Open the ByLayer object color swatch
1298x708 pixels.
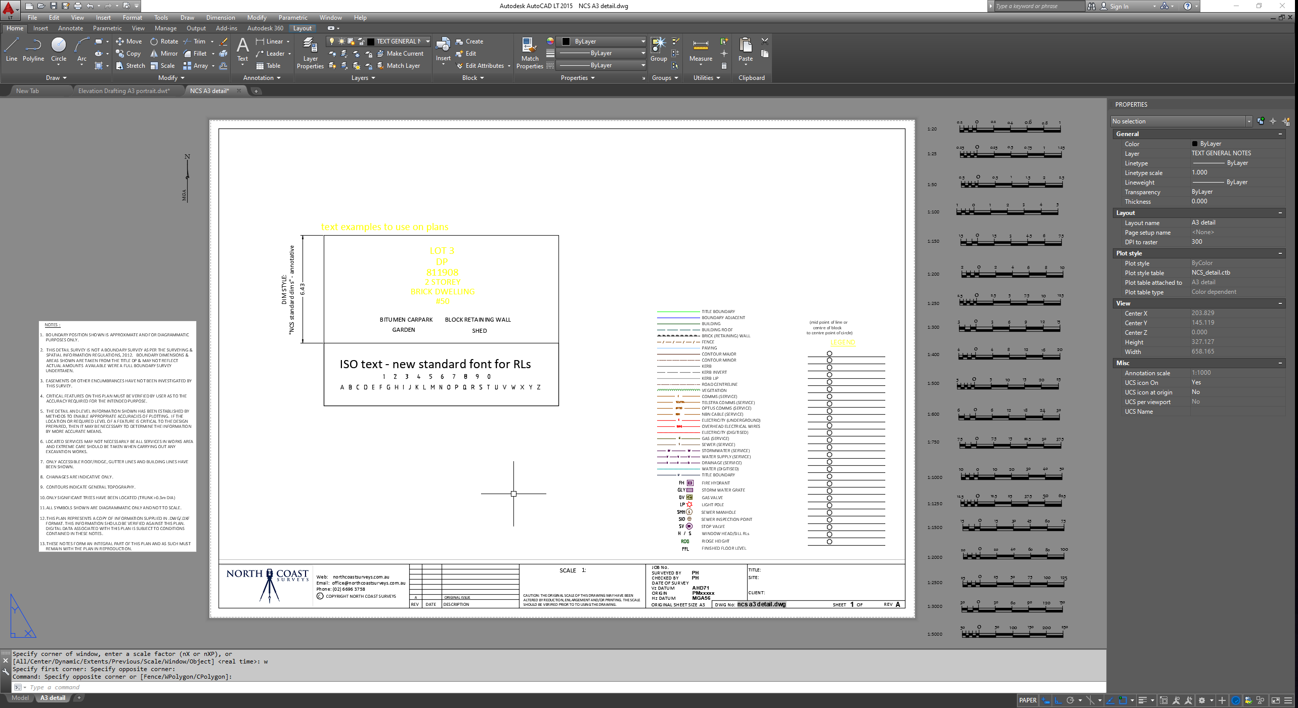(566, 41)
